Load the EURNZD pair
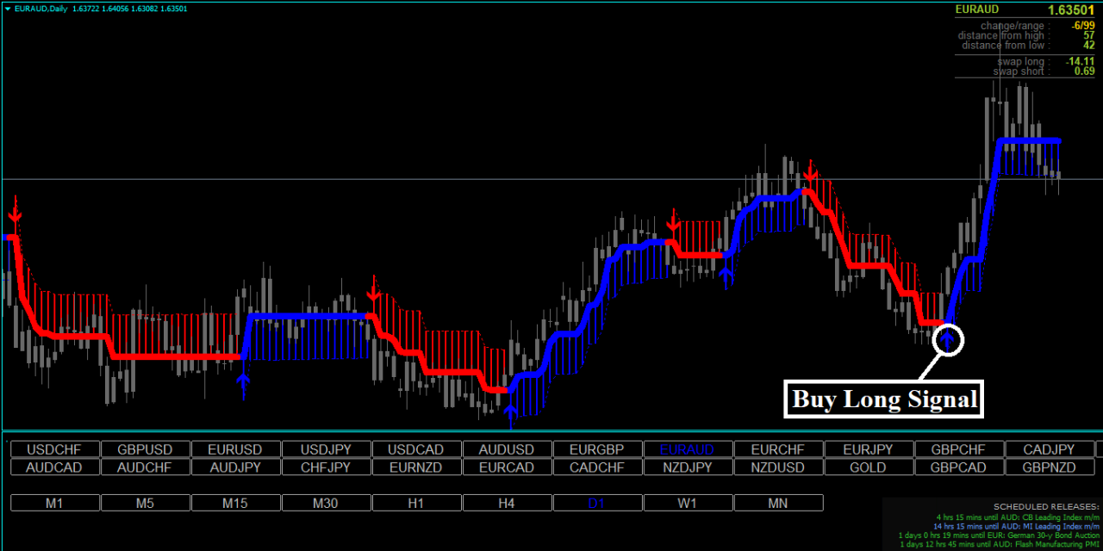The height and width of the screenshot is (551, 1103). point(416,467)
